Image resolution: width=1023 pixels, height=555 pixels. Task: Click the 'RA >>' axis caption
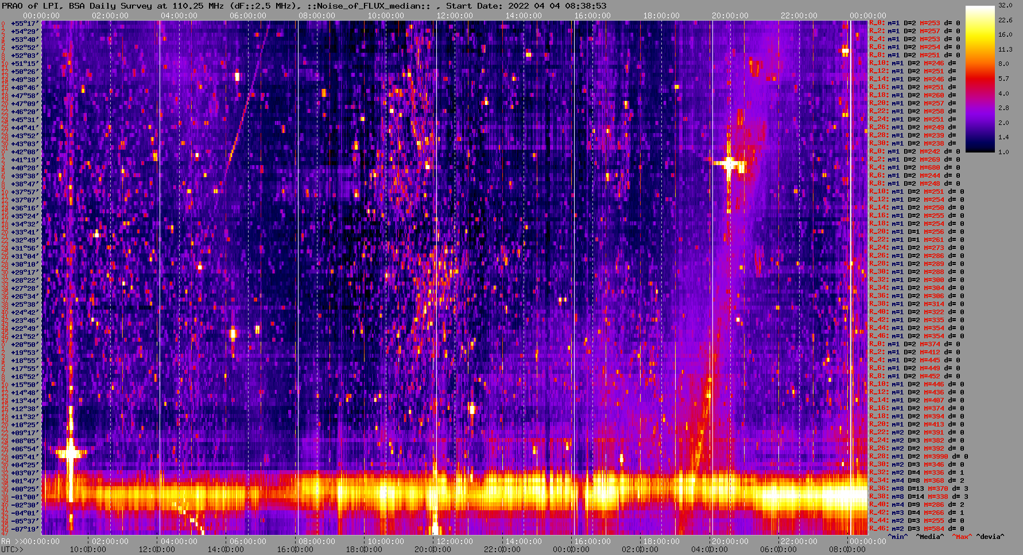point(10,541)
